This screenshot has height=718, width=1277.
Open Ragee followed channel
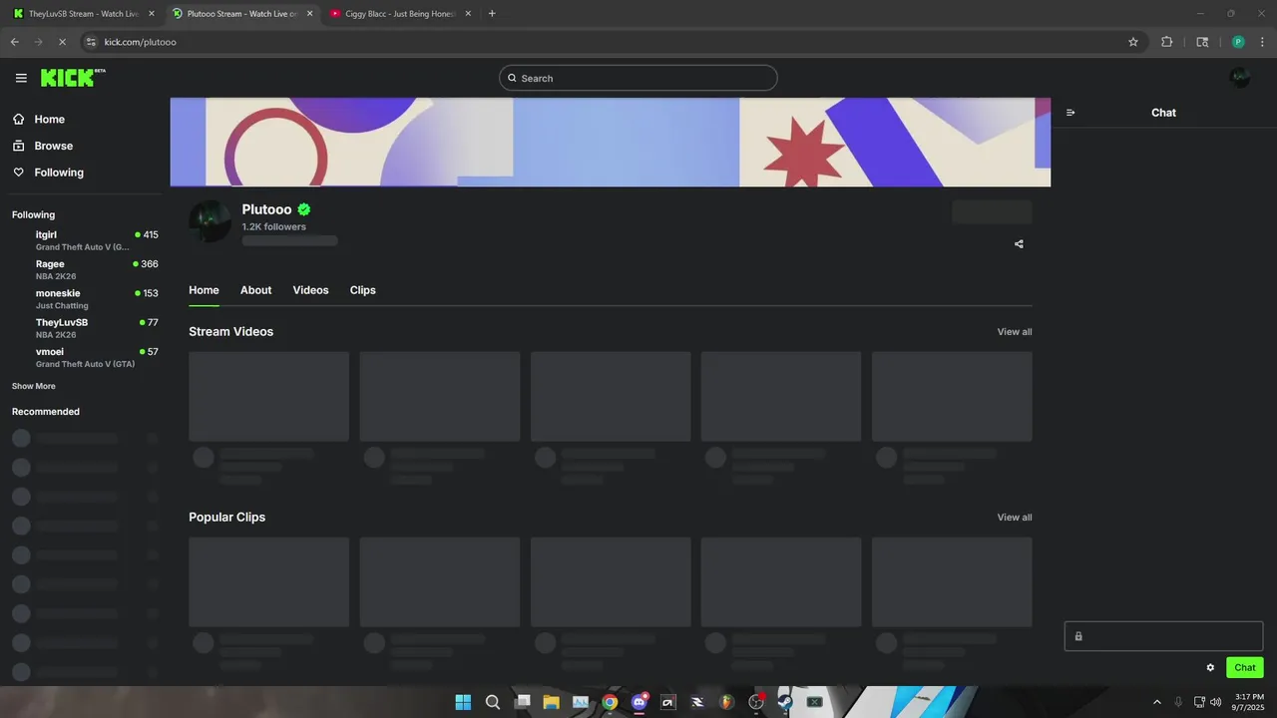[85, 269]
